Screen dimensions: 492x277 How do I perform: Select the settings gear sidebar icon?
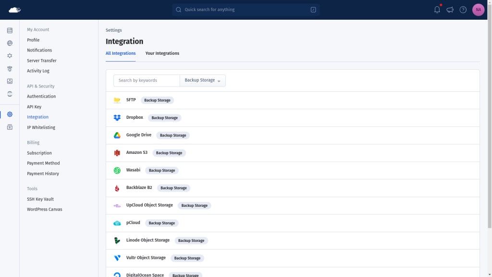click(10, 114)
